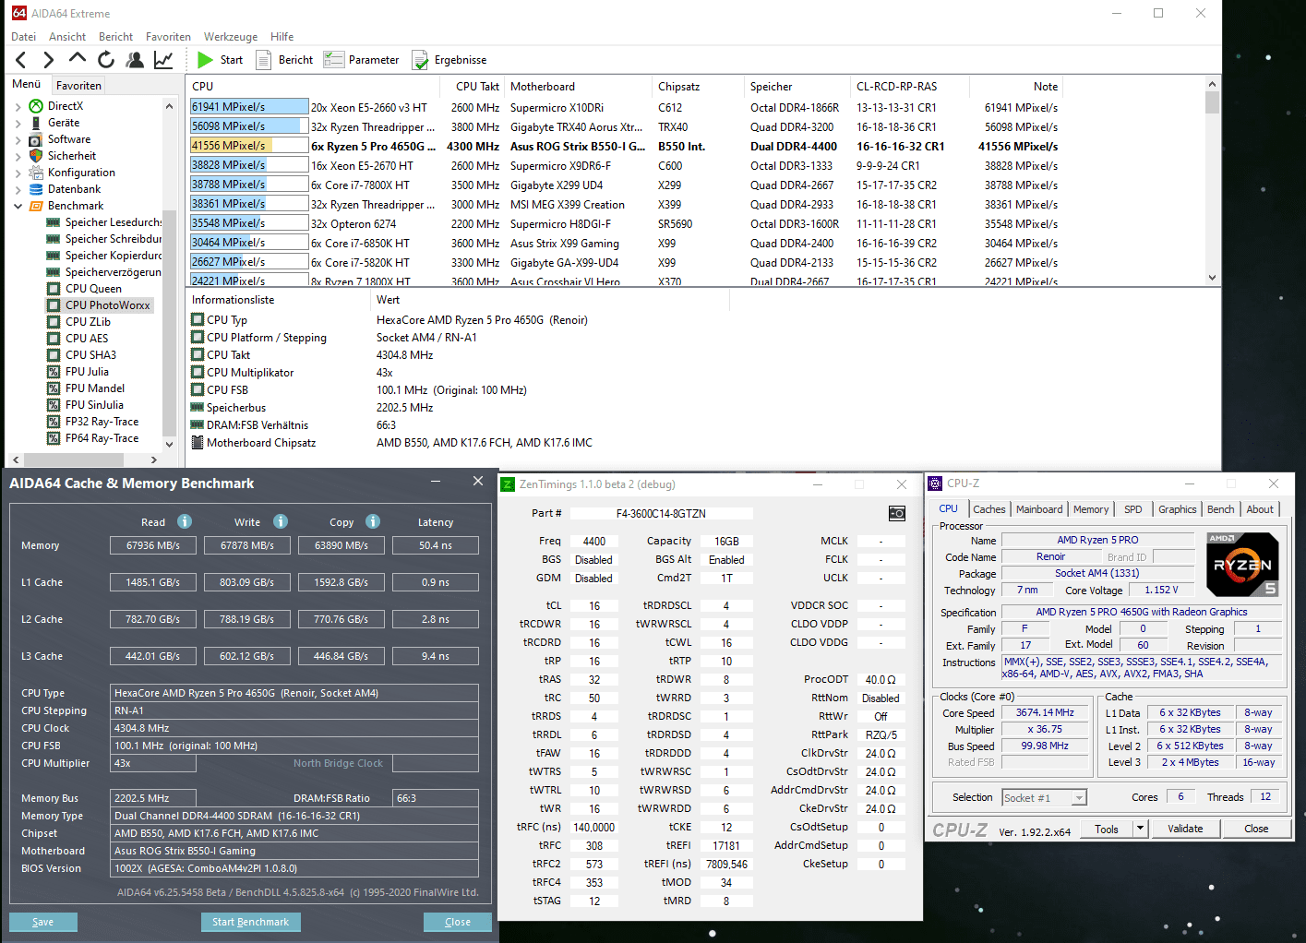Expand the Software tree node
Viewport: 1306px width, 943px height.
pos(18,139)
